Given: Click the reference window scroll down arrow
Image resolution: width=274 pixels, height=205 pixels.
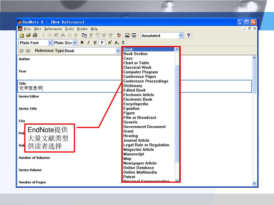Looking at the screenshot, I should pyautogui.click(x=254, y=184).
